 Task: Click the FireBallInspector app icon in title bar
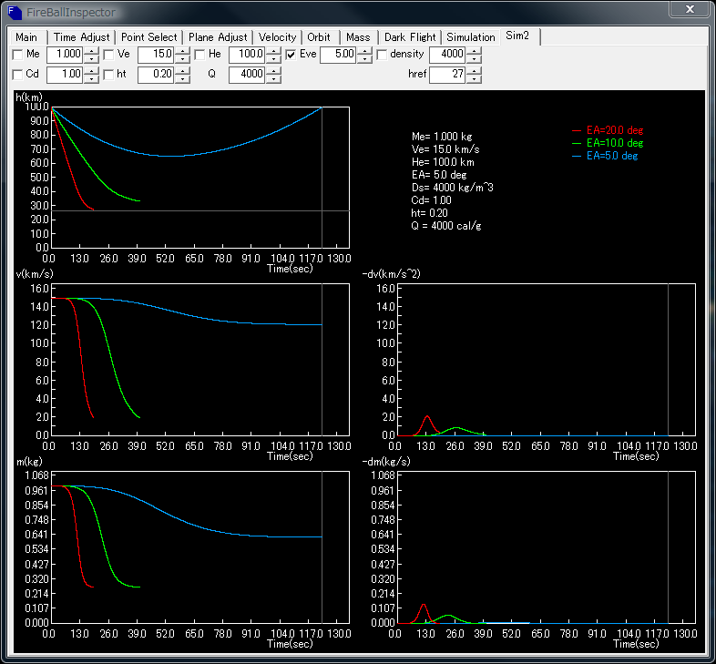click(15, 11)
